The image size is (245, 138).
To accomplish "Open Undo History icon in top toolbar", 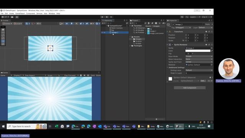I will click(x=182, y=17).
